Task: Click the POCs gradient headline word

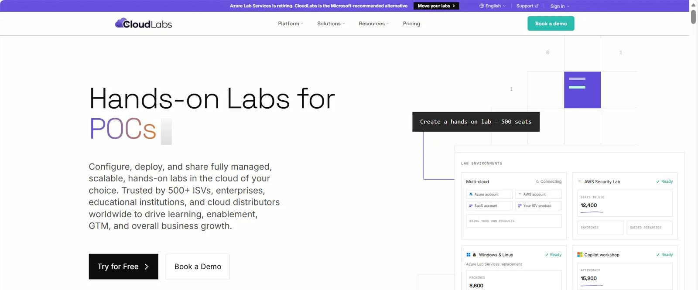Action: coord(123,129)
